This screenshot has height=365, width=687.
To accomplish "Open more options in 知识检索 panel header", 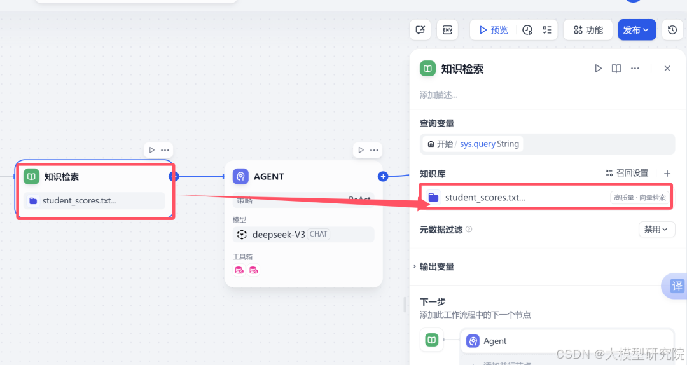I will point(635,68).
